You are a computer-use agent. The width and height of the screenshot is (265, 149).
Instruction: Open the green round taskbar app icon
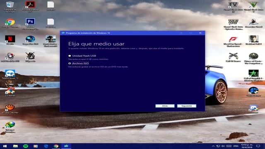click(x=26, y=146)
